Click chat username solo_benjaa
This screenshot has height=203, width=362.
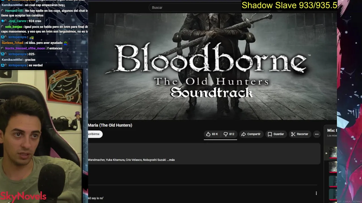coord(13,27)
